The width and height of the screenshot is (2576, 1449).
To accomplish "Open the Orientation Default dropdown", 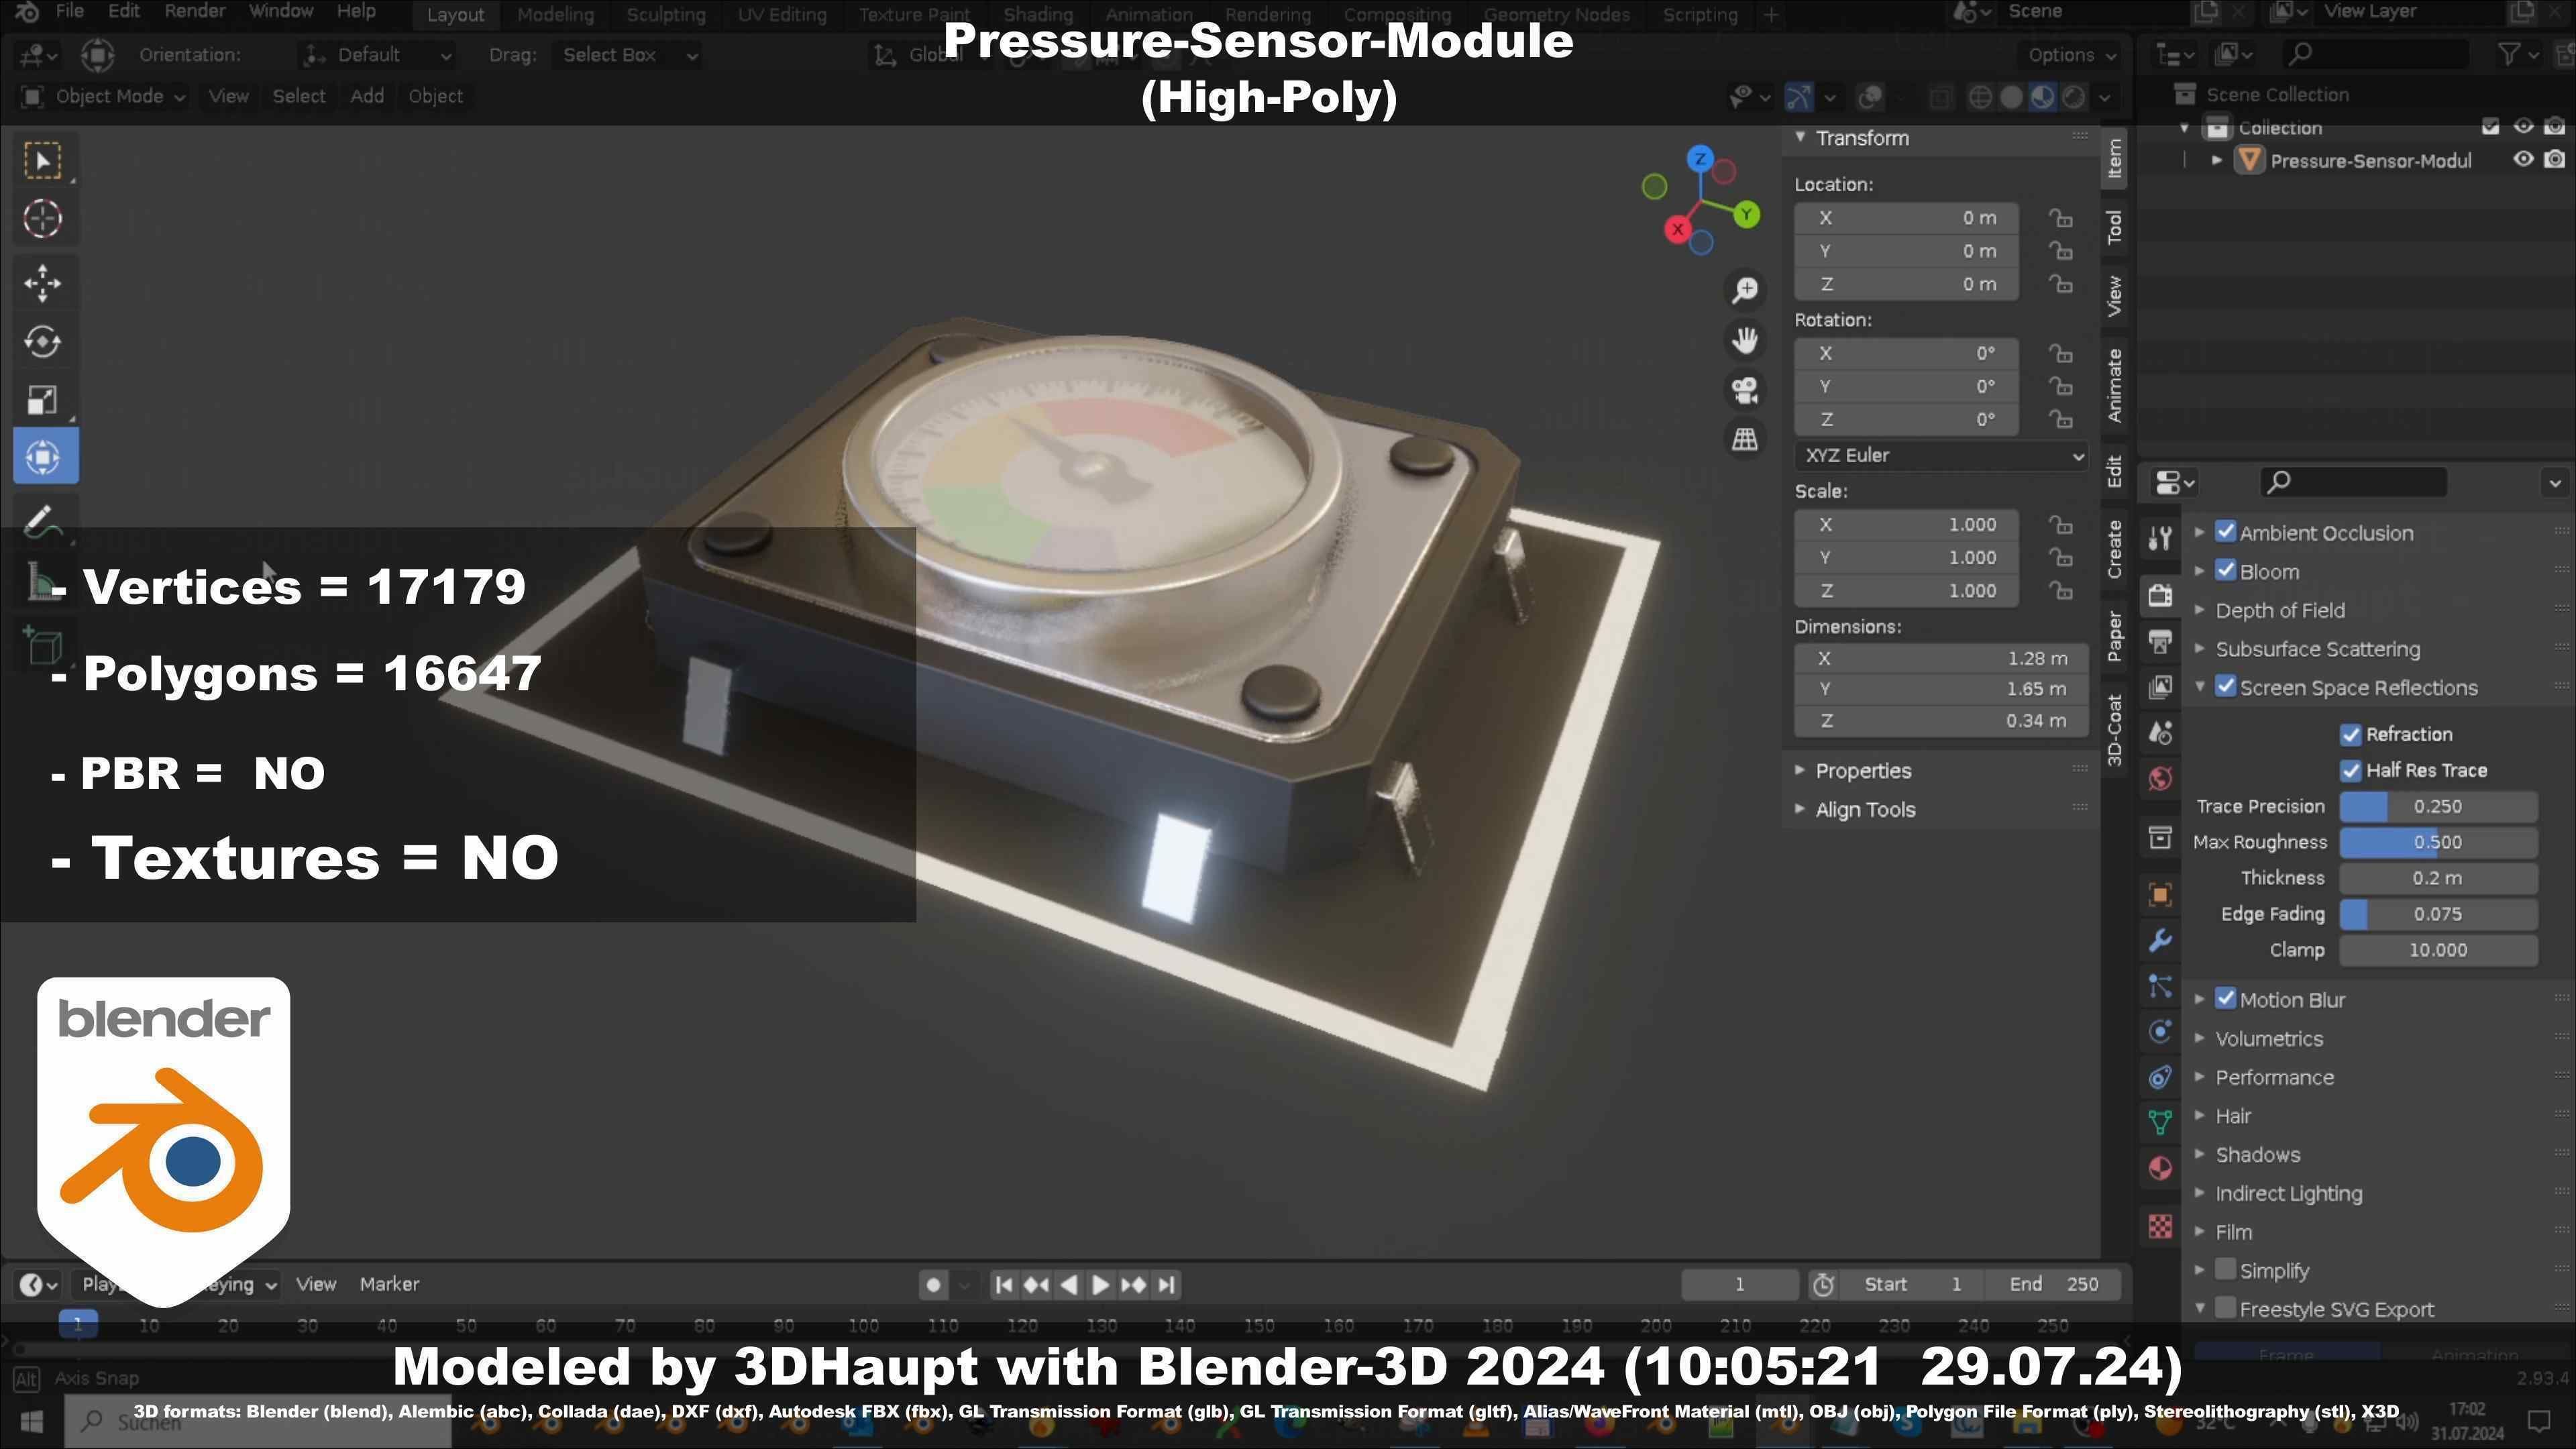I will point(378,55).
